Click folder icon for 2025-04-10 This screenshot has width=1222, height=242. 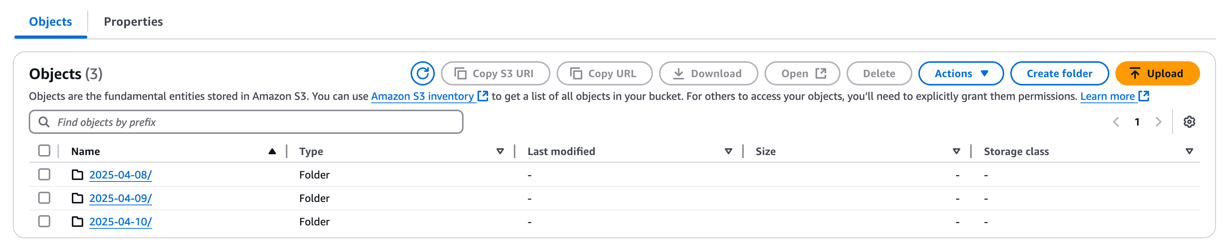click(78, 222)
